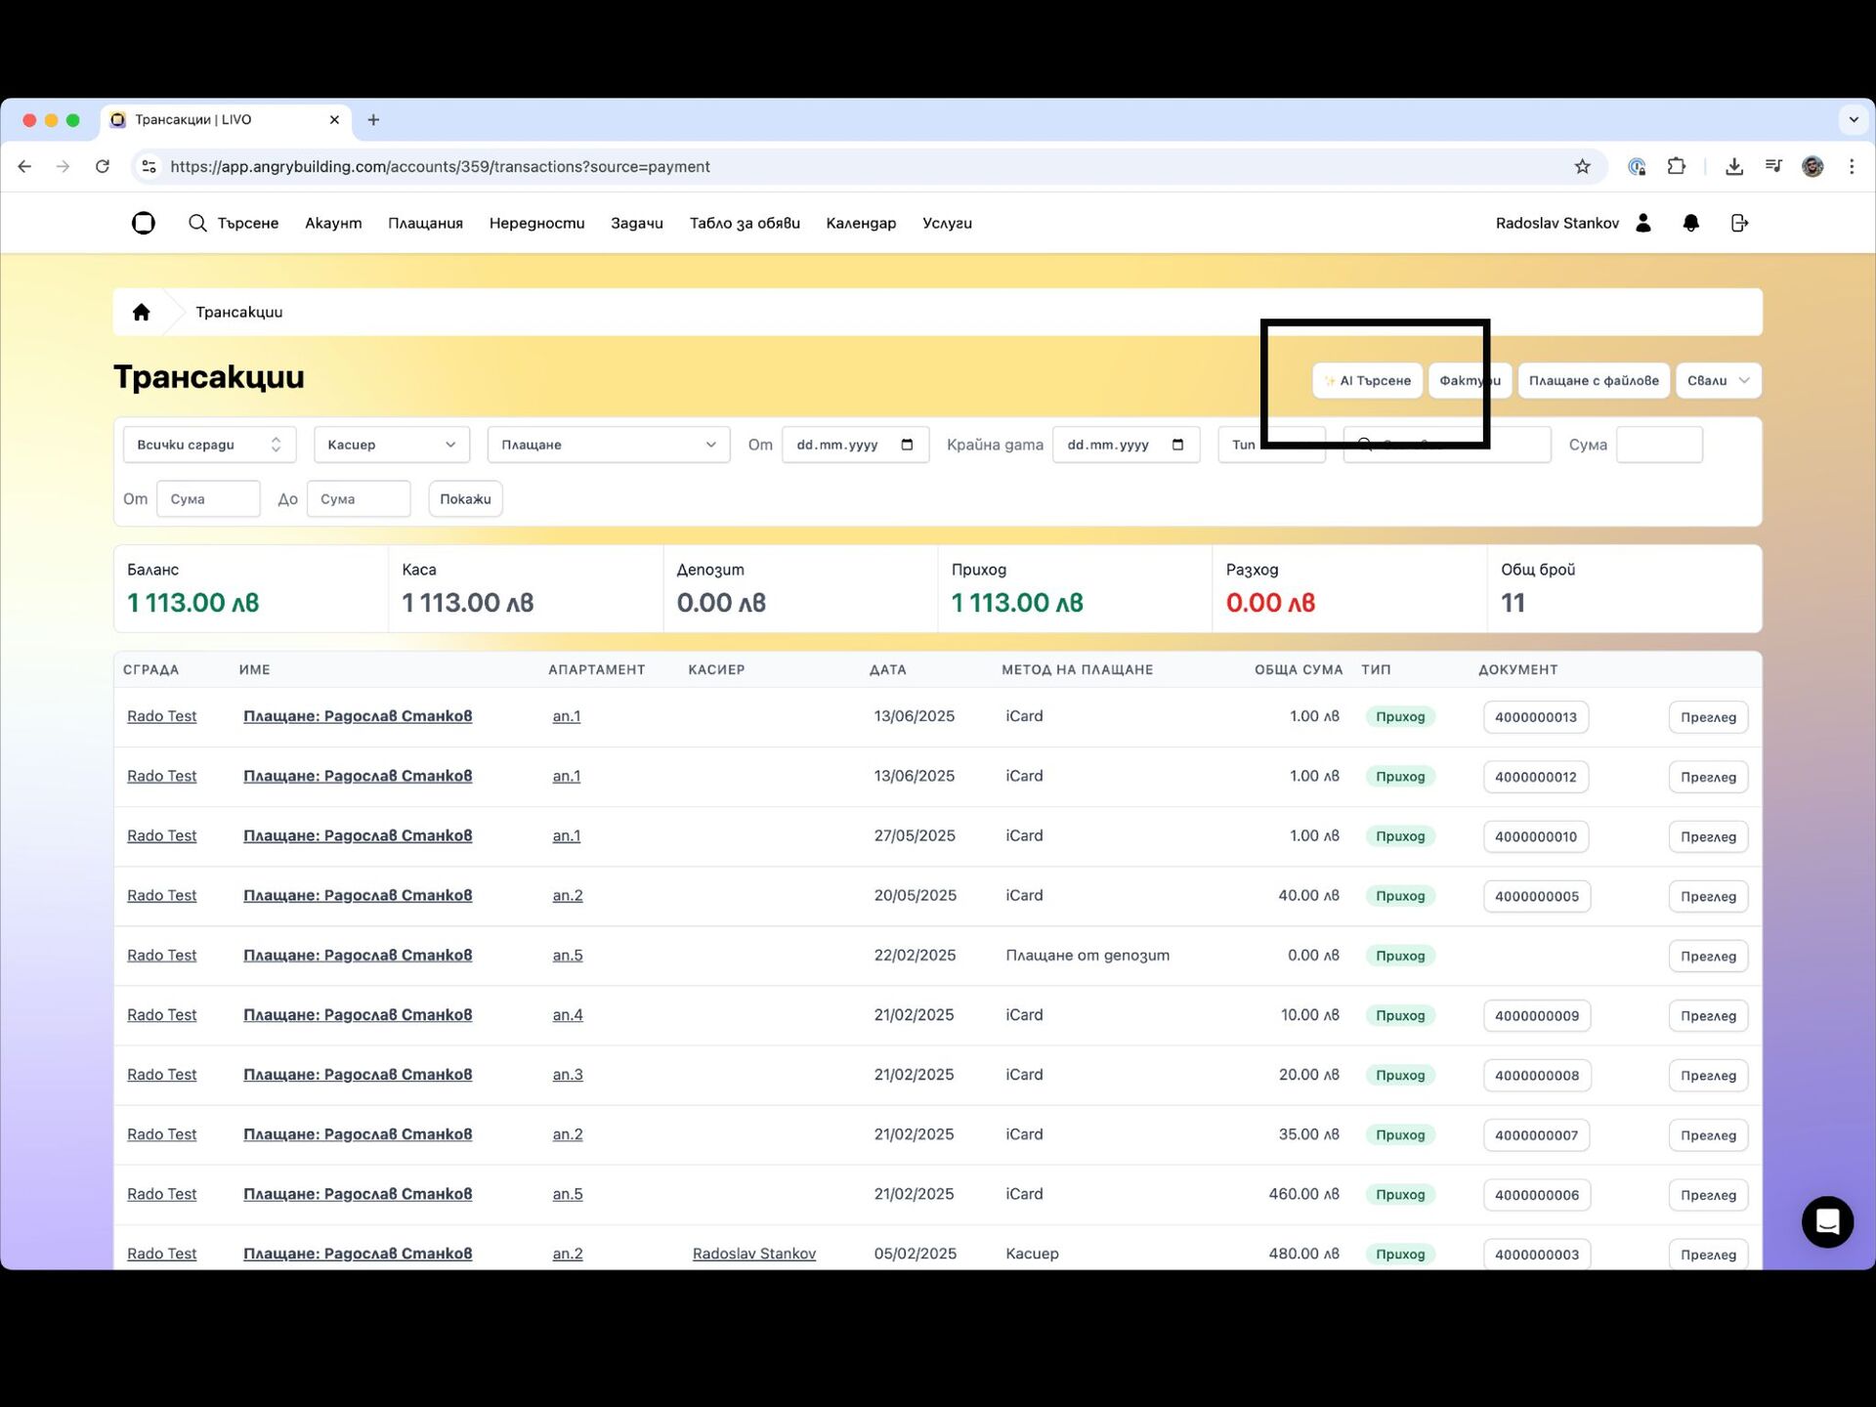Go to Нередности menu item
This screenshot has width=1876, height=1407.
pos(536,223)
